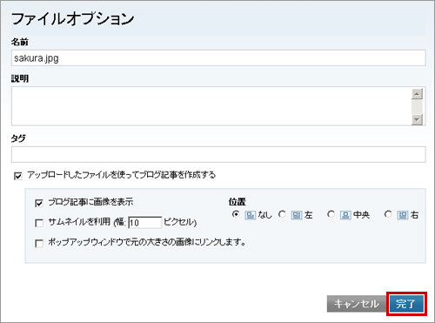Click the キャンセル button

[357, 304]
